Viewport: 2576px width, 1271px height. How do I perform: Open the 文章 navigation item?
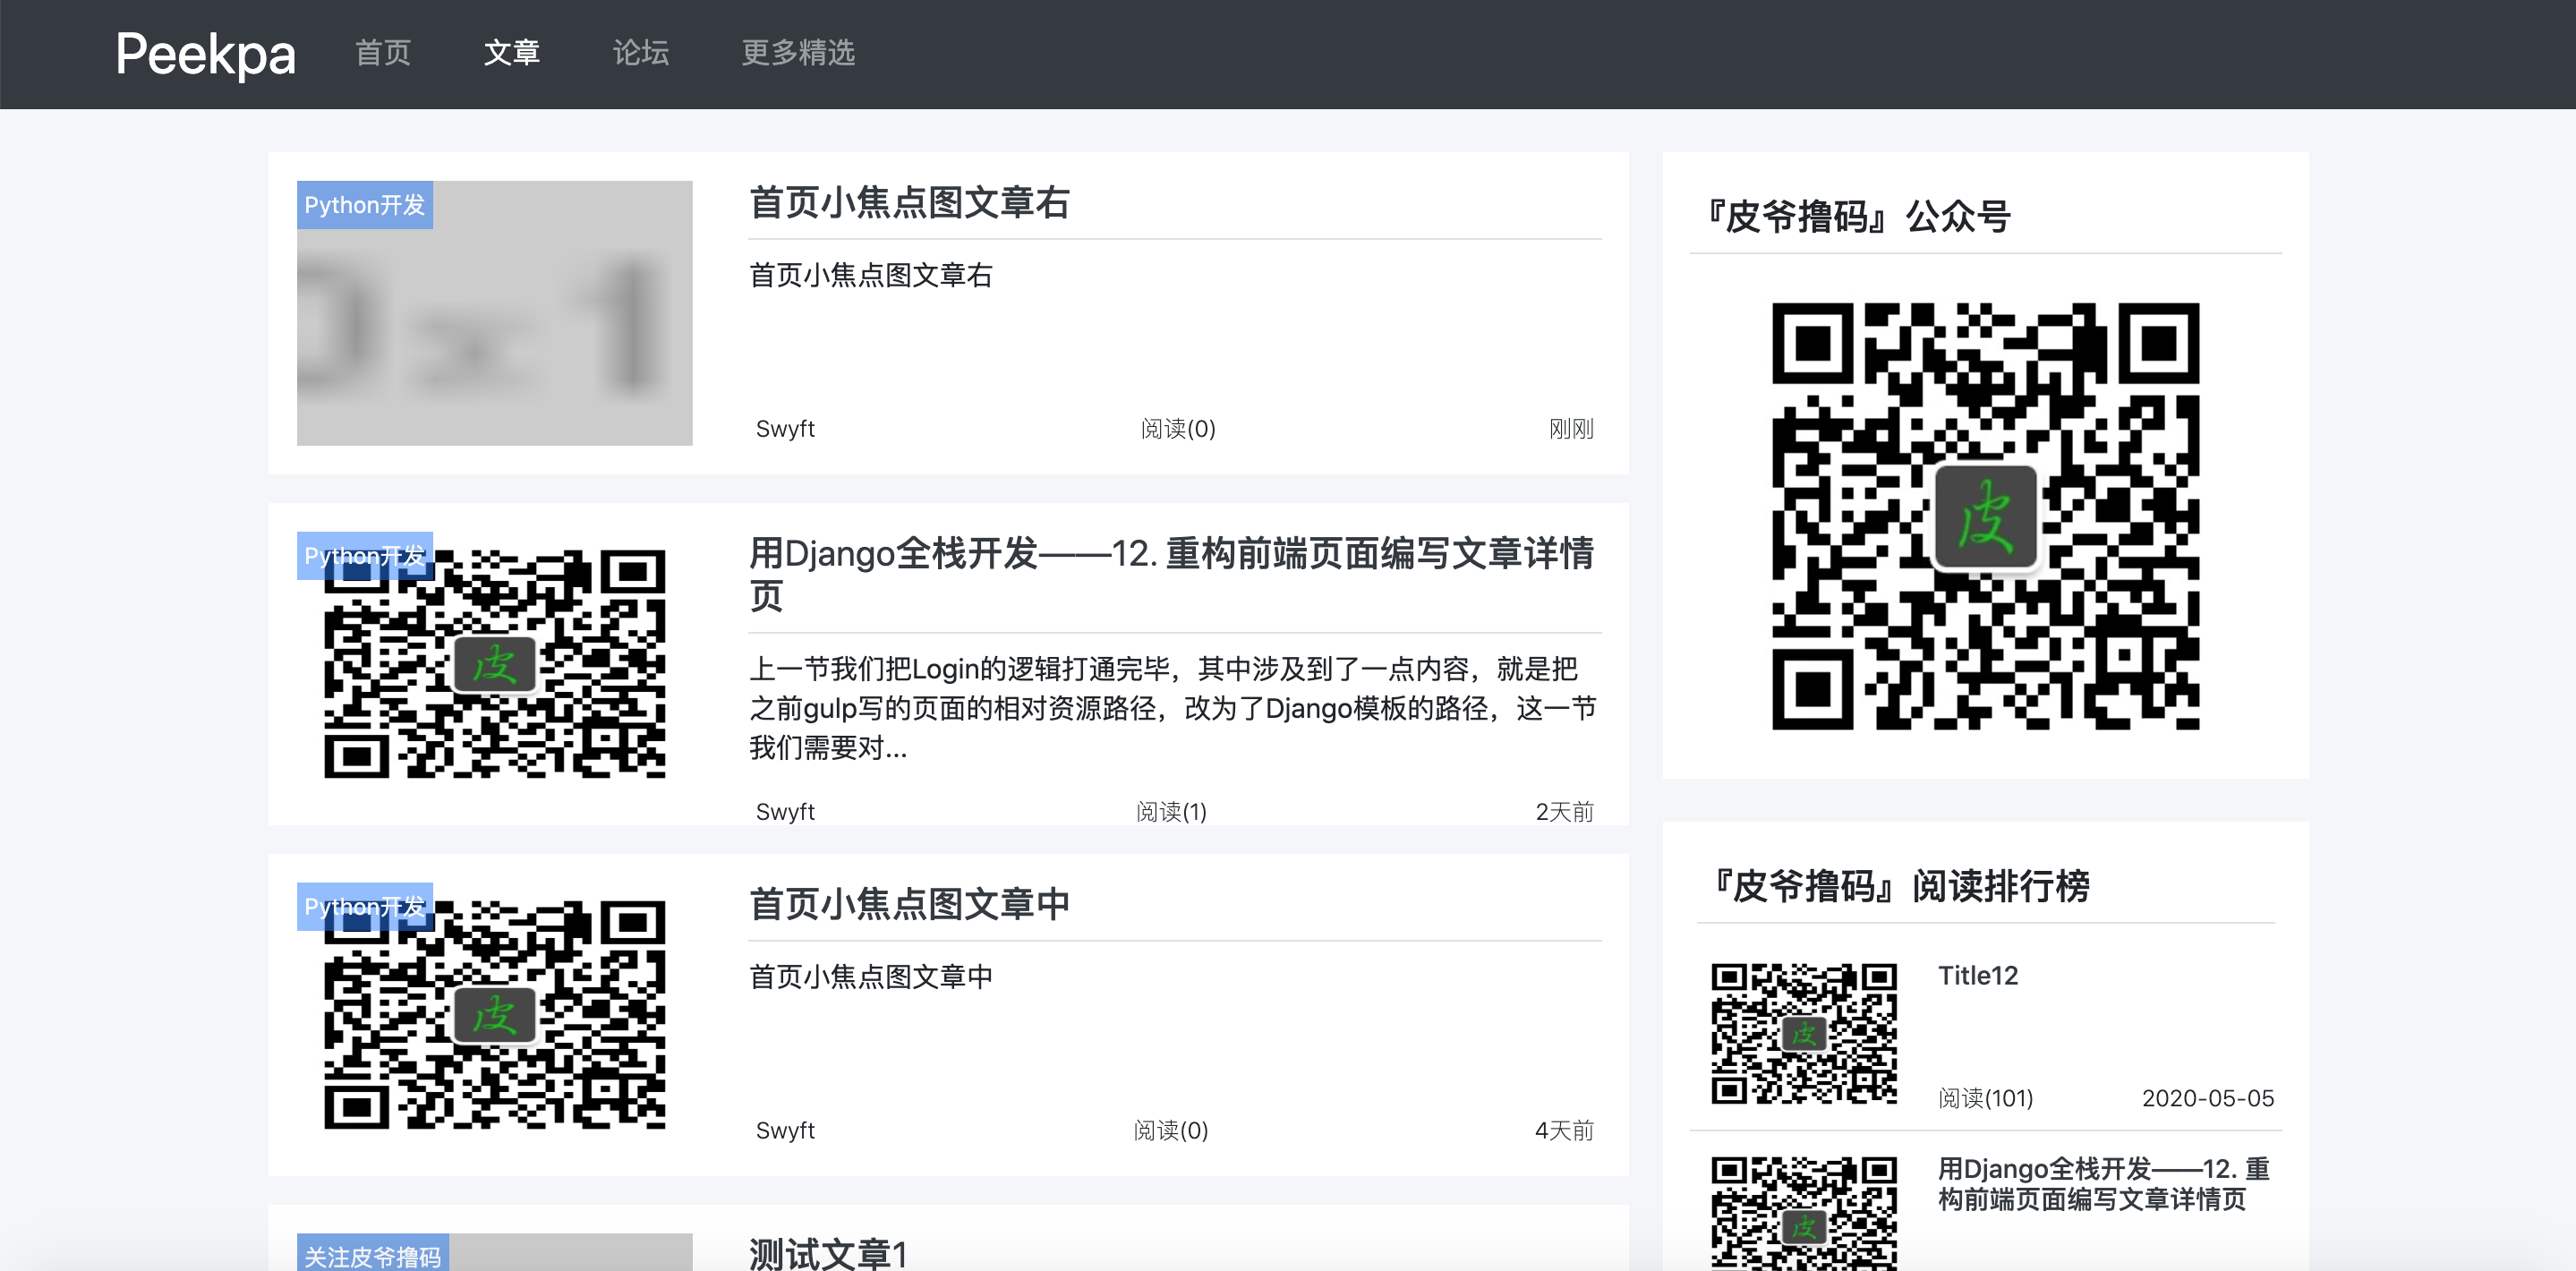[x=512, y=52]
